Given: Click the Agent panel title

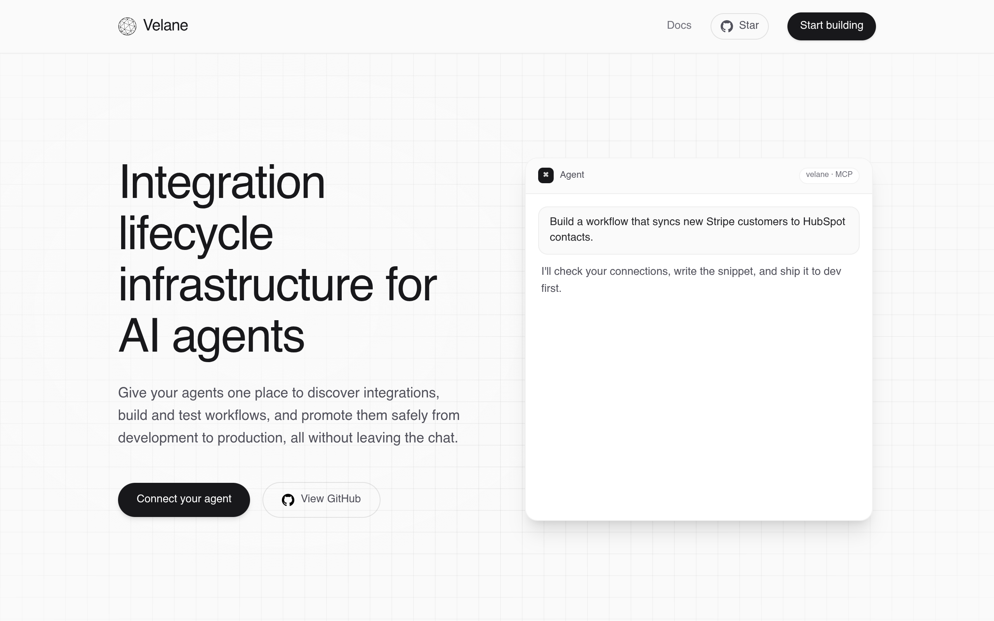Looking at the screenshot, I should (x=572, y=175).
